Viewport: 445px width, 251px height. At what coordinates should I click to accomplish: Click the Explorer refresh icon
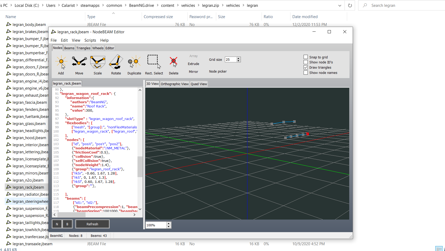tap(350, 6)
